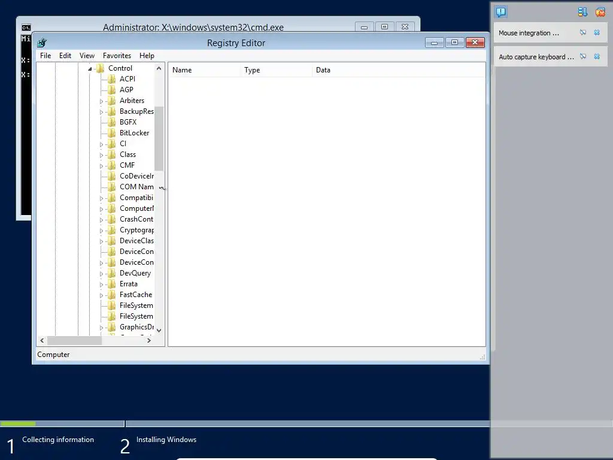The height and width of the screenshot is (460, 613).
Task: Expand the Arbiters key
Action: [101, 101]
